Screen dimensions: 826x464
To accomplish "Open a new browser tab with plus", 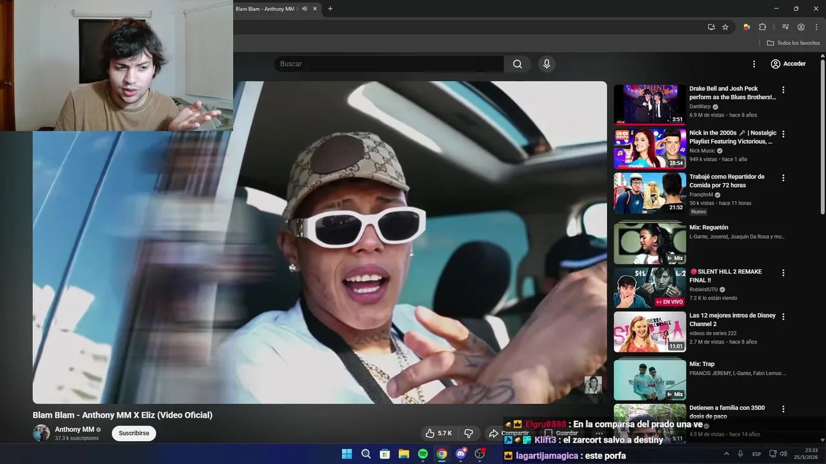I will [x=330, y=9].
